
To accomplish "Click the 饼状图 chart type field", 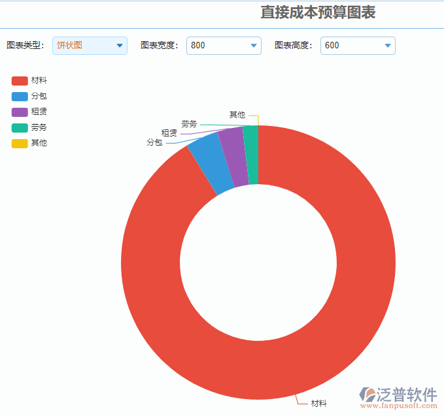I will (x=82, y=46).
